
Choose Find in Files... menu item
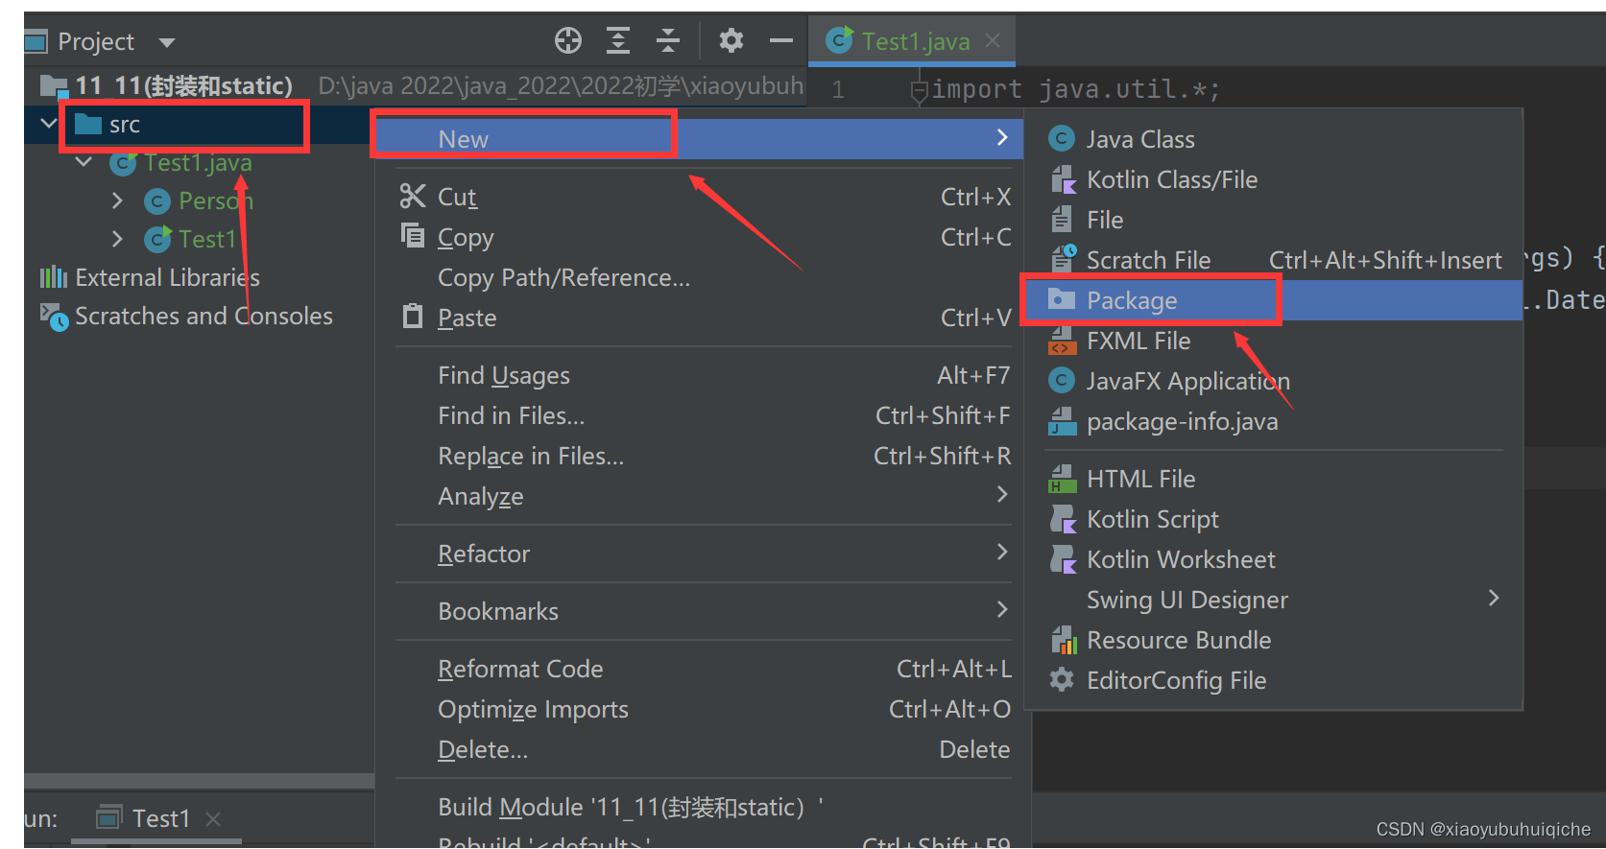point(703,415)
